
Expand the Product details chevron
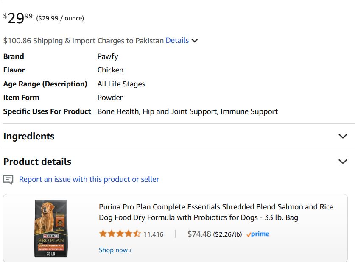343,162
